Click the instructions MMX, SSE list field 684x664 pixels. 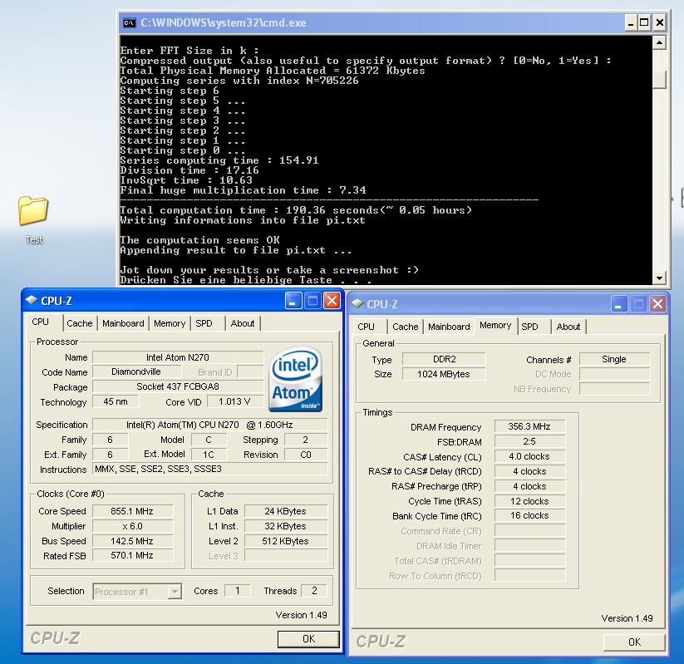click(x=210, y=469)
